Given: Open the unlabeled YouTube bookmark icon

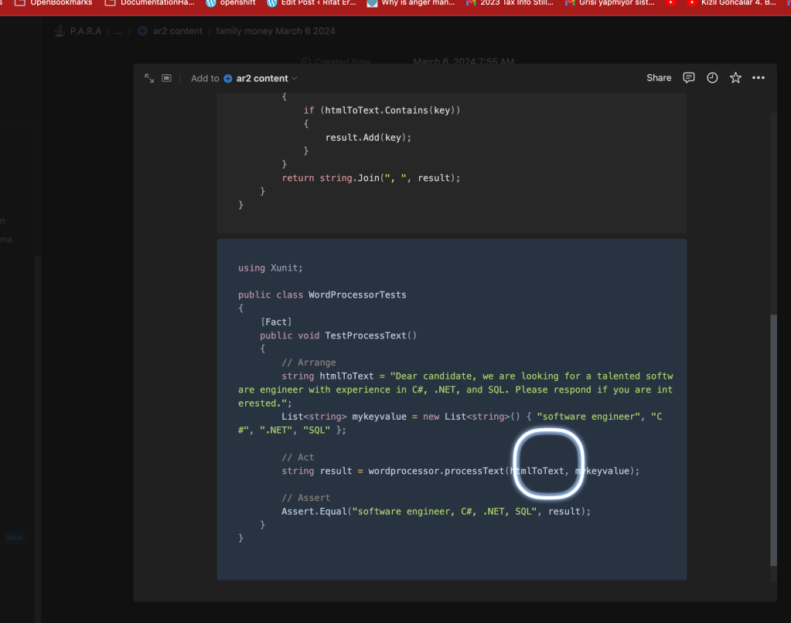Looking at the screenshot, I should tap(670, 3).
